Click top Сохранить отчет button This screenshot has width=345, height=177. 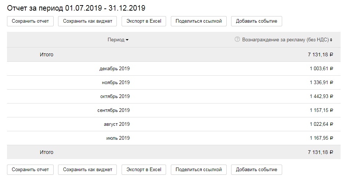[30, 21]
